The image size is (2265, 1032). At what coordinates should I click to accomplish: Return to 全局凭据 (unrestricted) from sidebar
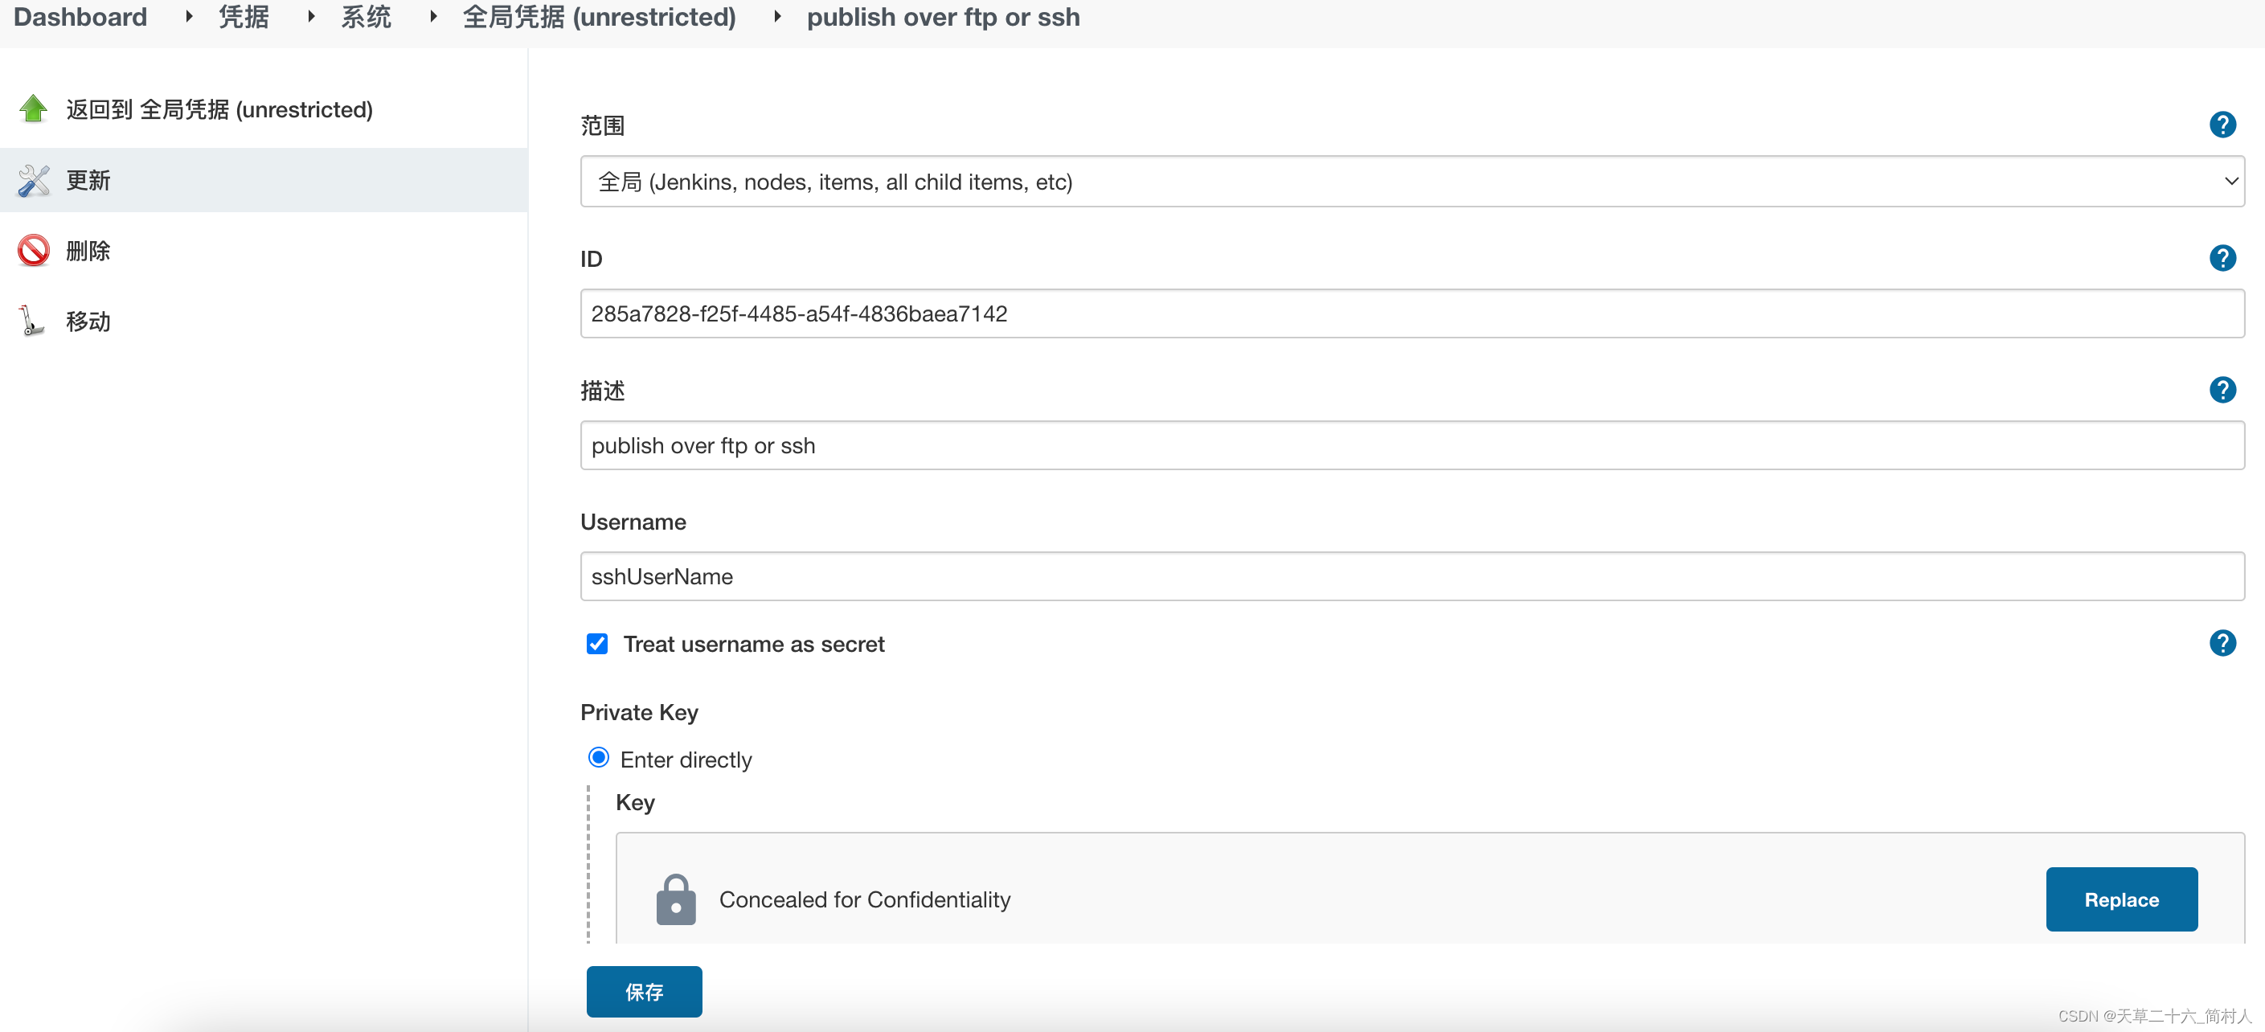coord(219,110)
